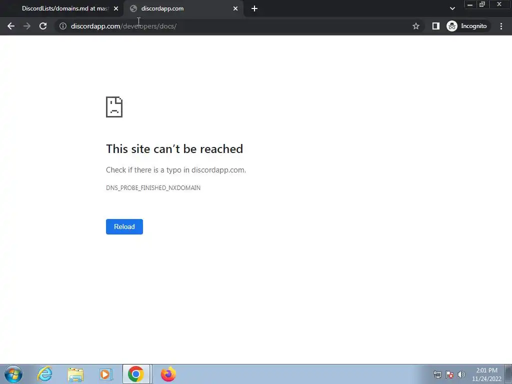Open the volume speaker tray icon
Image resolution: width=512 pixels, height=384 pixels.
click(x=461, y=374)
